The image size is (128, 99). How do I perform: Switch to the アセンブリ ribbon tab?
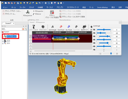(60, 7)
